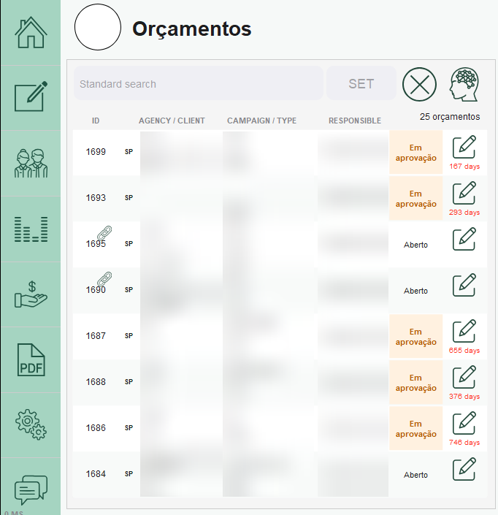The width and height of the screenshot is (498, 515).
Task: Click the '25 orçamentos' count text
Action: click(x=450, y=117)
